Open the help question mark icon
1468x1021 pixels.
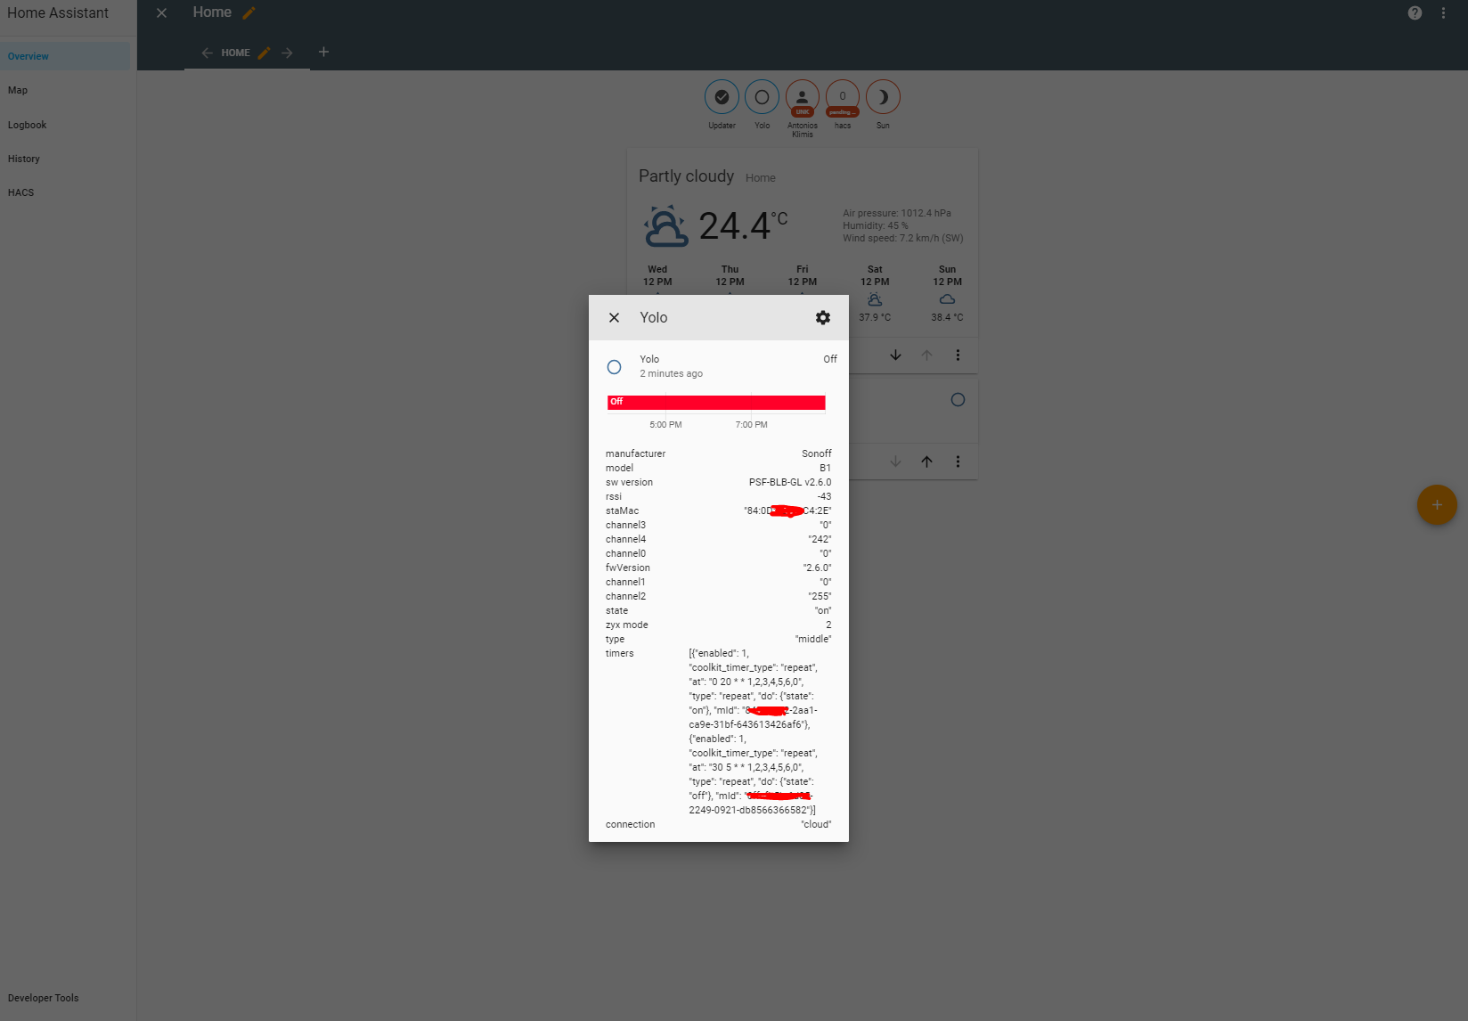[x=1415, y=12]
